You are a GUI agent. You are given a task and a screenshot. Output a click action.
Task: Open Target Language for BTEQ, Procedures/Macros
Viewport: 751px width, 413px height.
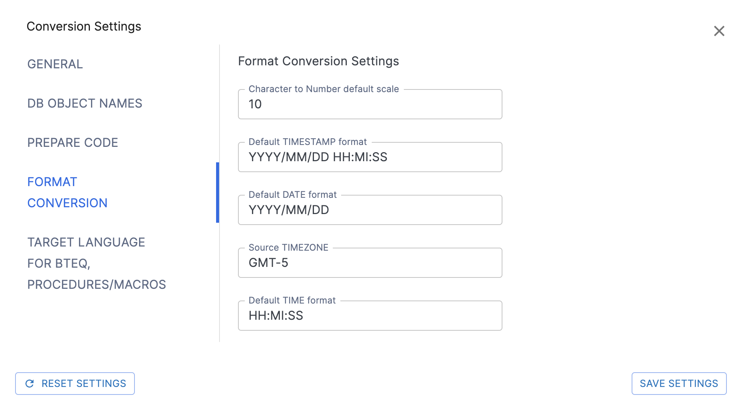pyautogui.click(x=96, y=264)
